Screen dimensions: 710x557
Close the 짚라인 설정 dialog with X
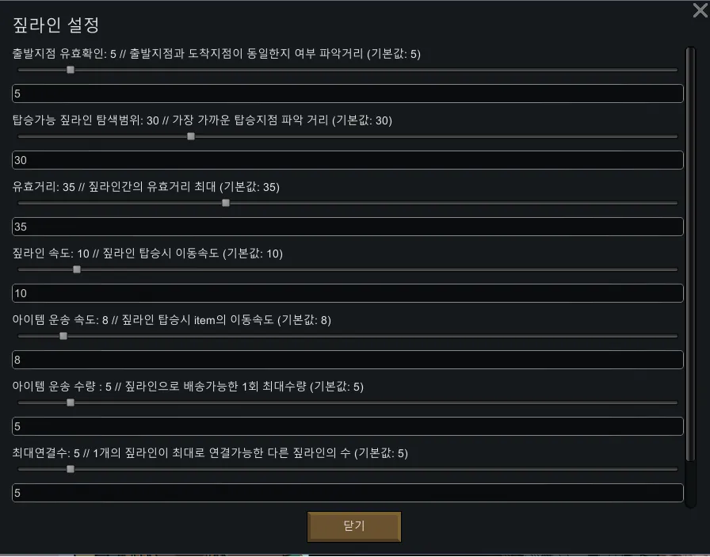click(x=700, y=10)
